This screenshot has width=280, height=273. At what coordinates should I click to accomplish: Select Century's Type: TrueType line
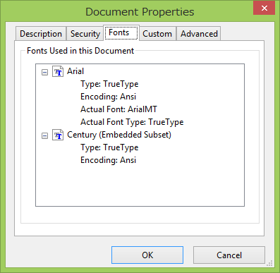[x=109, y=147]
